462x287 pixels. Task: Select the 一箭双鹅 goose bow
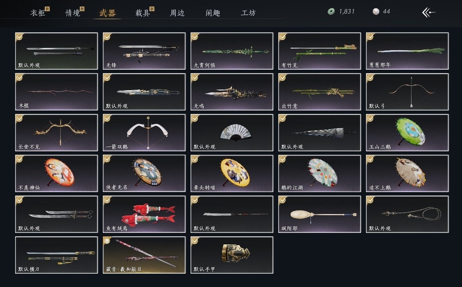[x=144, y=133]
